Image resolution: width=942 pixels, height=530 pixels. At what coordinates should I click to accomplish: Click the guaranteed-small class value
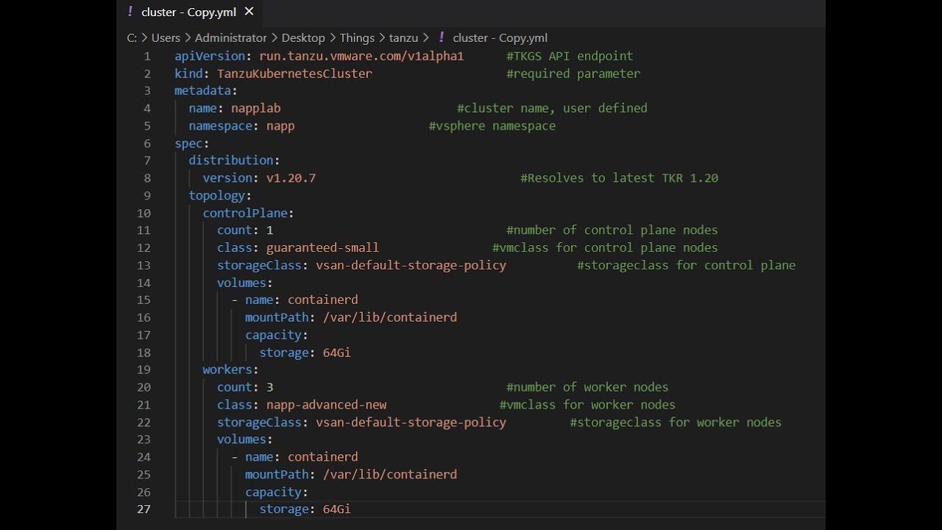click(x=322, y=248)
